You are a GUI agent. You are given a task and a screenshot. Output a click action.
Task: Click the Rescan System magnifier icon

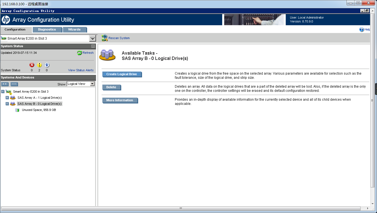pos(104,38)
